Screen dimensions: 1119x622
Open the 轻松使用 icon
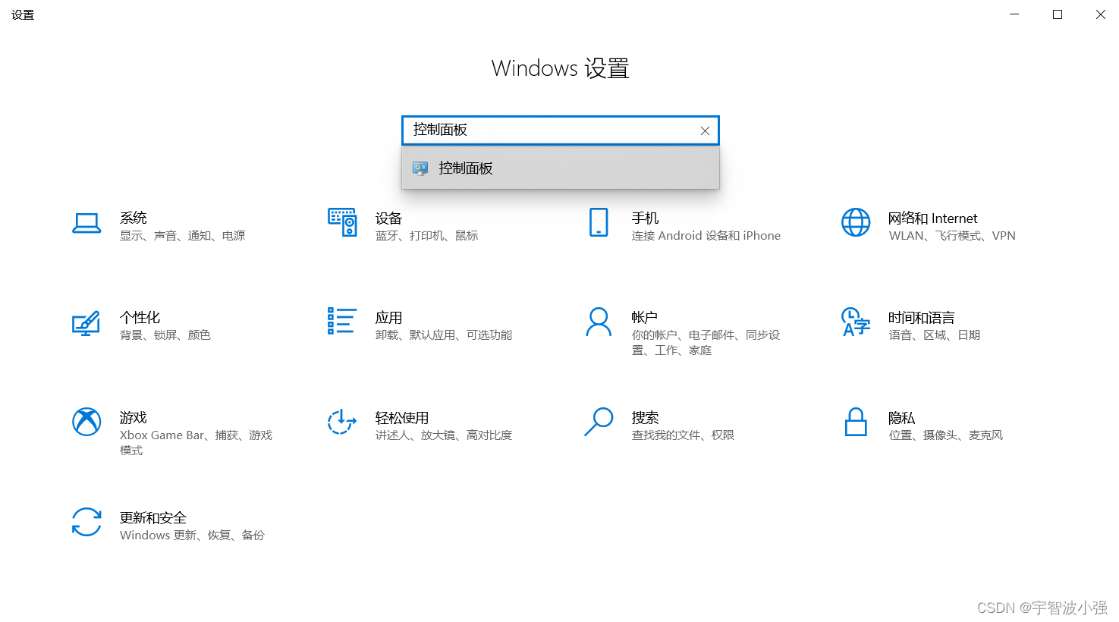click(342, 422)
